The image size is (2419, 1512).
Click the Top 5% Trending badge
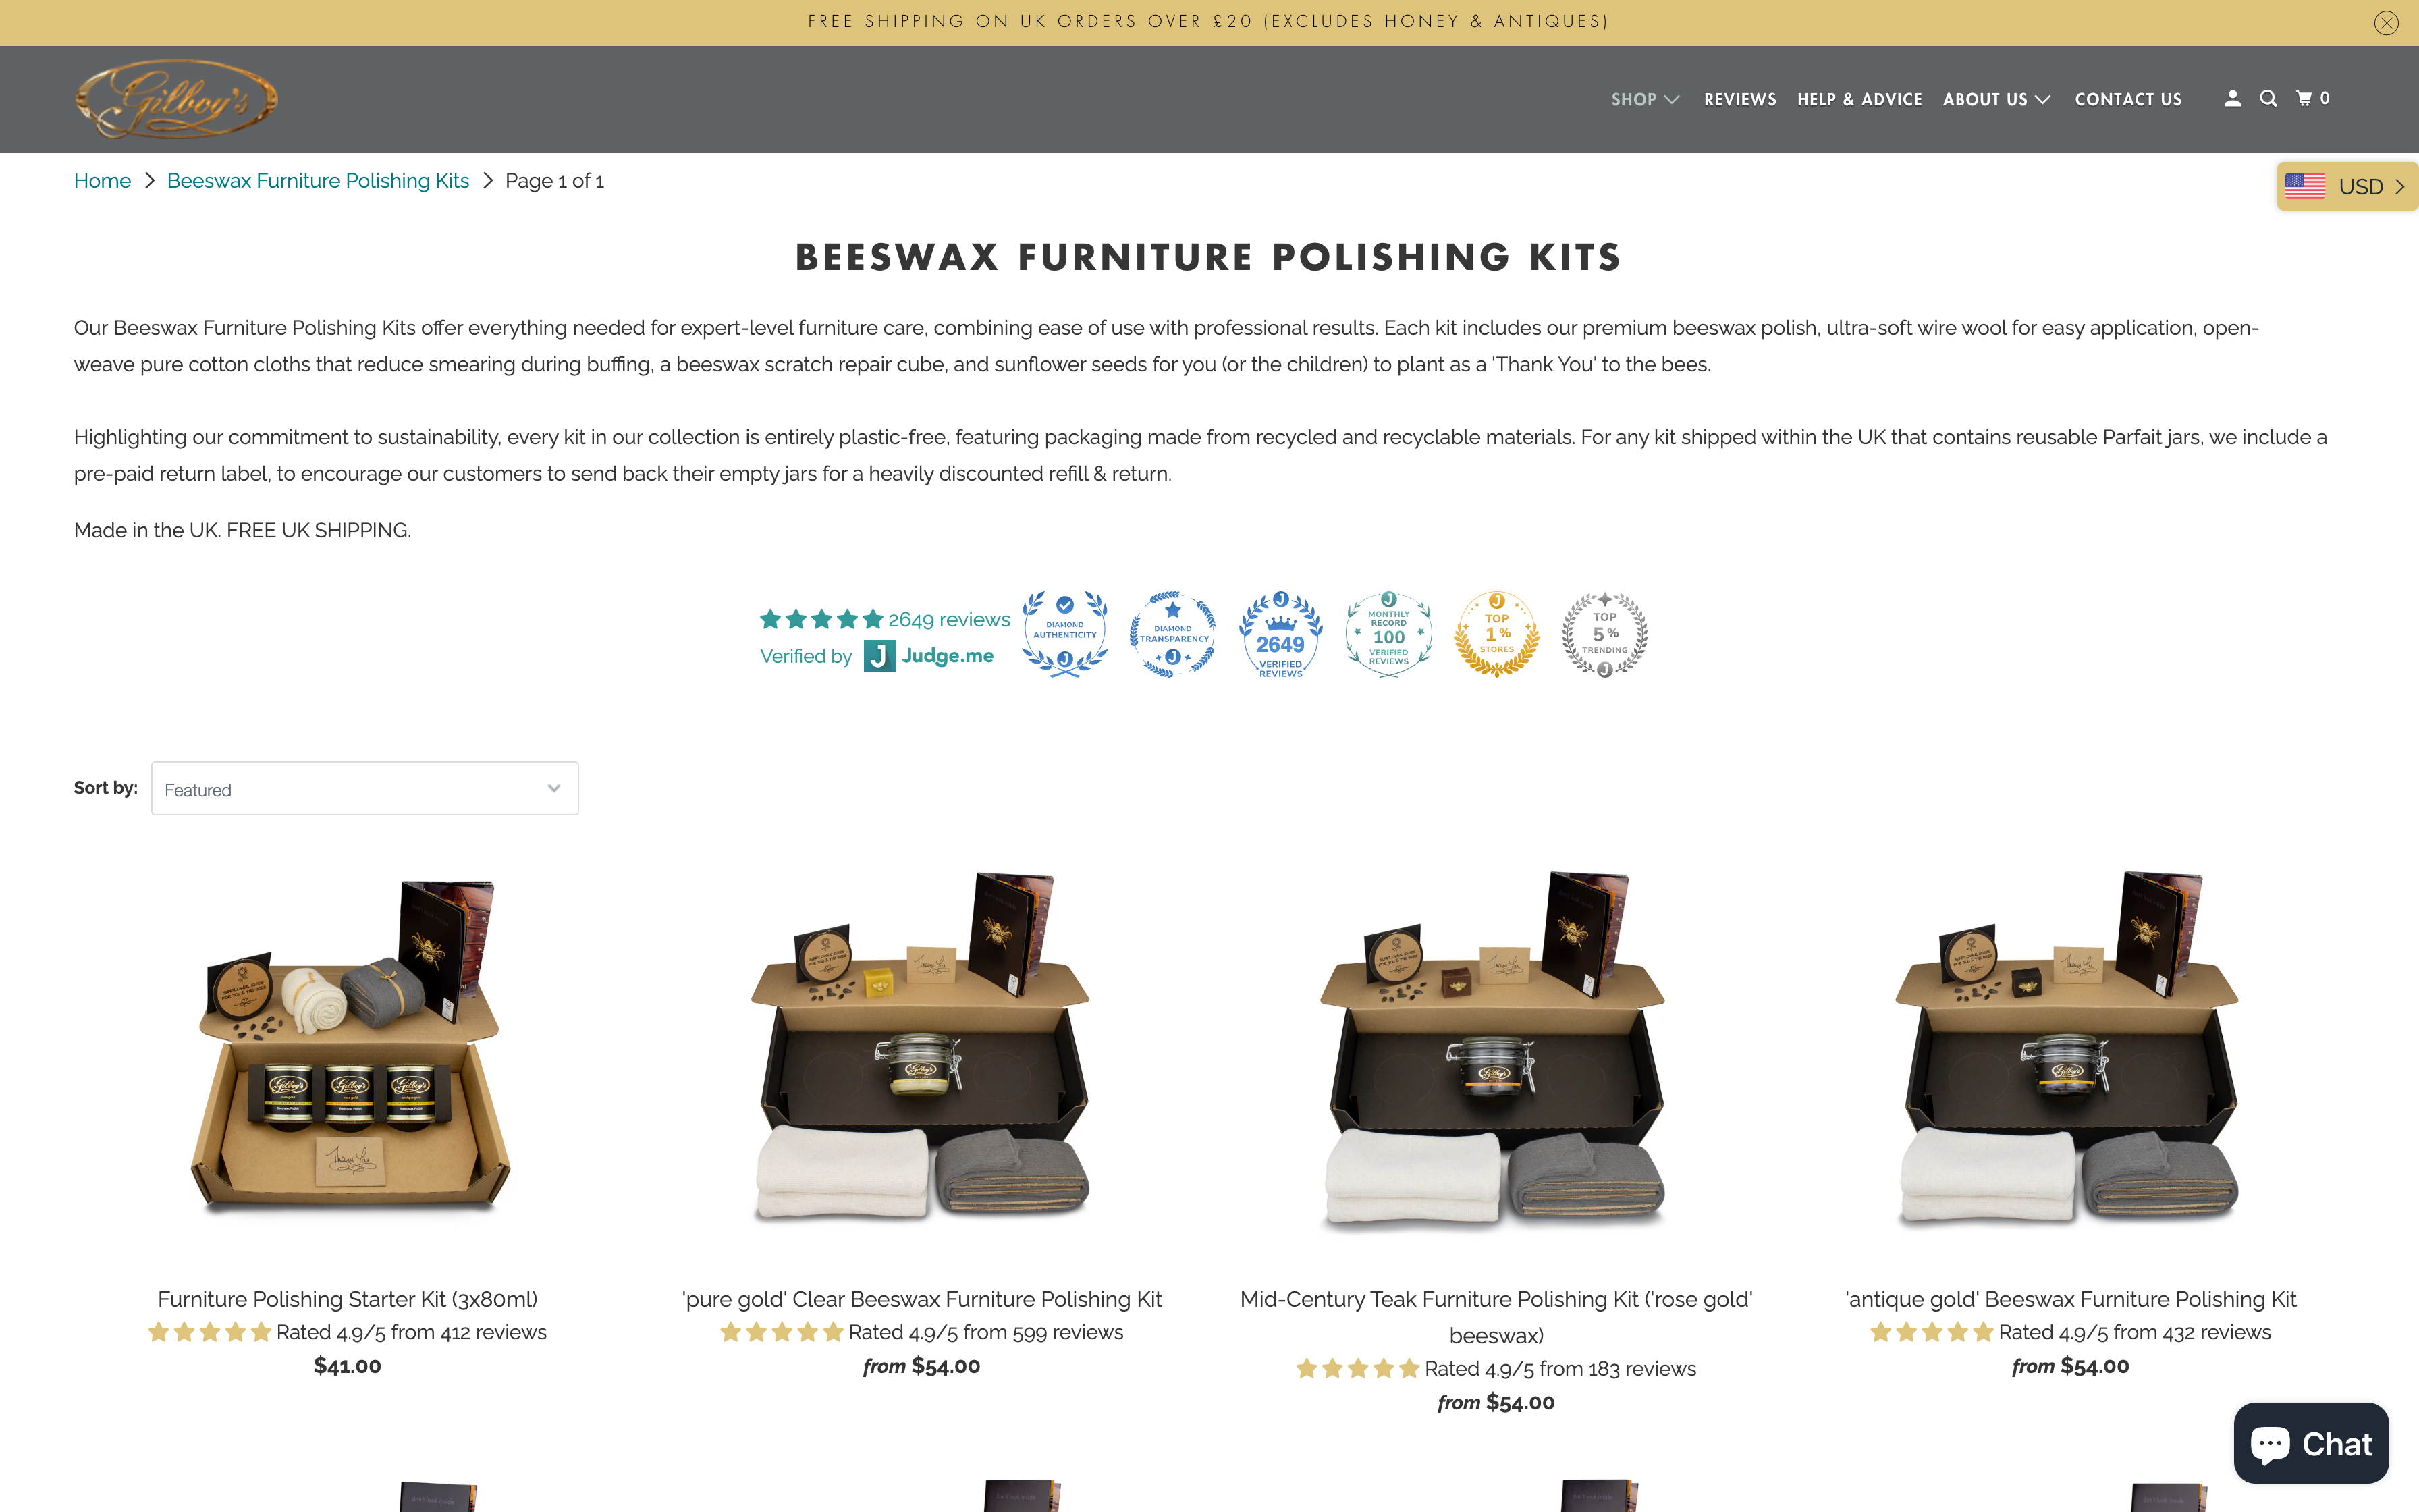tap(1604, 634)
